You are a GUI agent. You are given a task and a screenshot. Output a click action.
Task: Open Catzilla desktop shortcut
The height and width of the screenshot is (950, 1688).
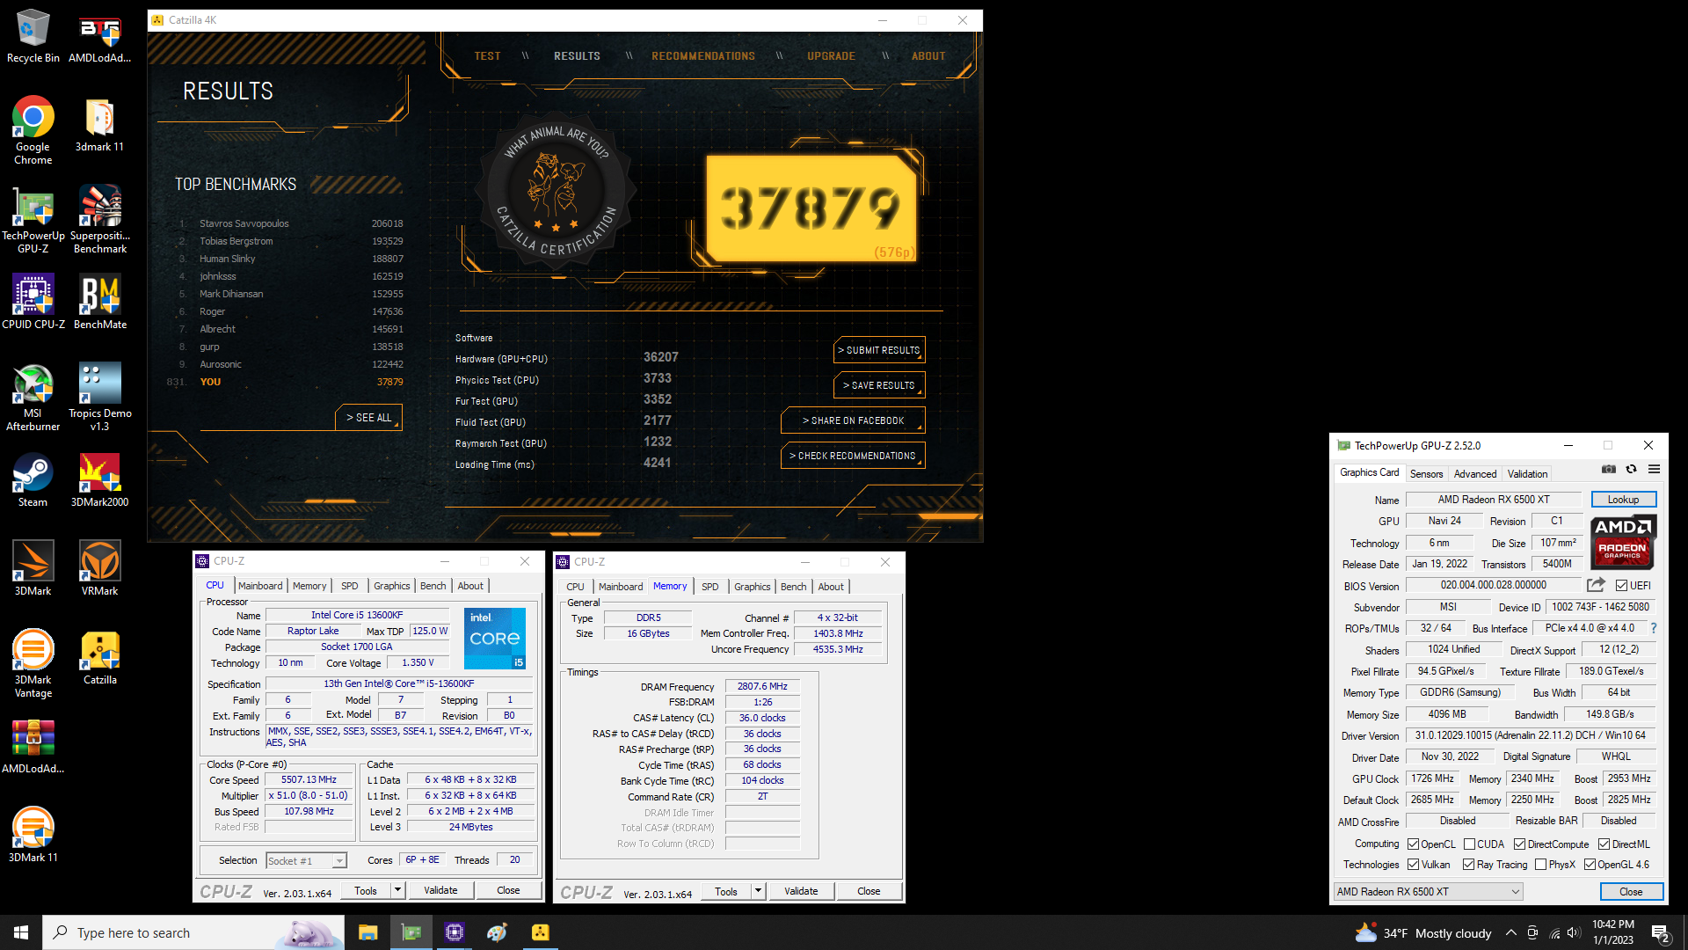coord(99,658)
